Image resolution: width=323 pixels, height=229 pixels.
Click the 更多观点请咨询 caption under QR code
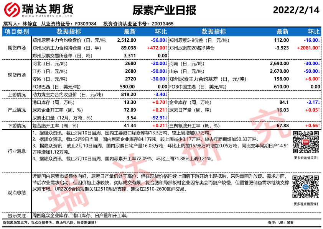tap(306, 204)
